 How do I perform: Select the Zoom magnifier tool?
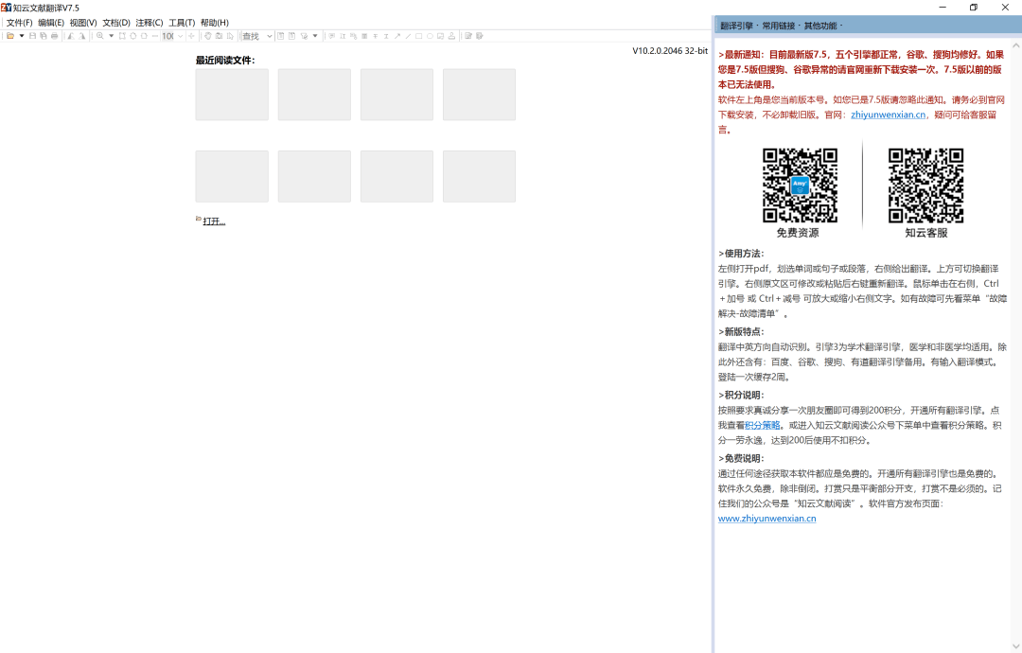[x=99, y=36]
